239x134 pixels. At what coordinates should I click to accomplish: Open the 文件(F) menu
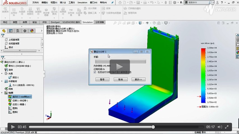[35, 3]
